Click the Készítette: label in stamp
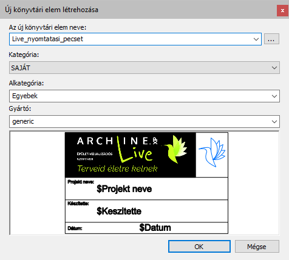Screen dimensions: 289x260 point(78,204)
